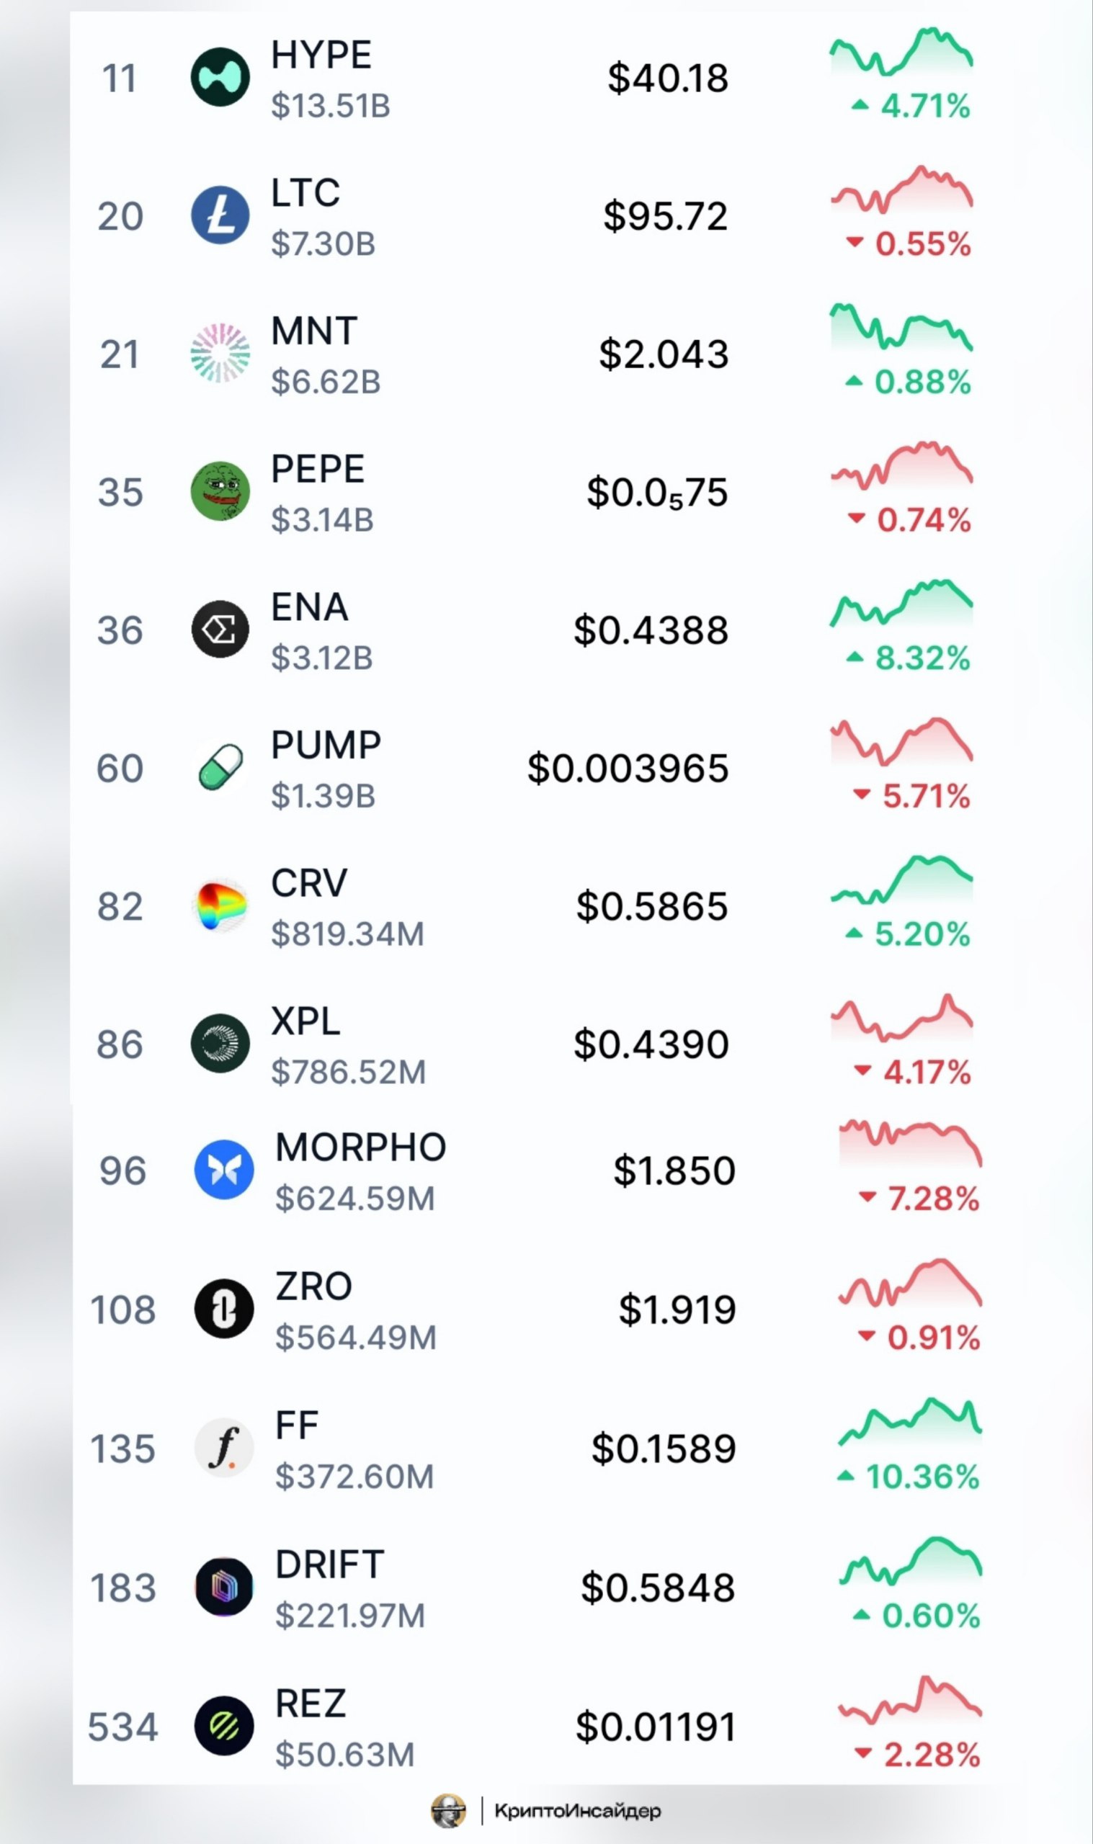
Task: Click the DRIFT coin logo icon
Action: tap(224, 1587)
